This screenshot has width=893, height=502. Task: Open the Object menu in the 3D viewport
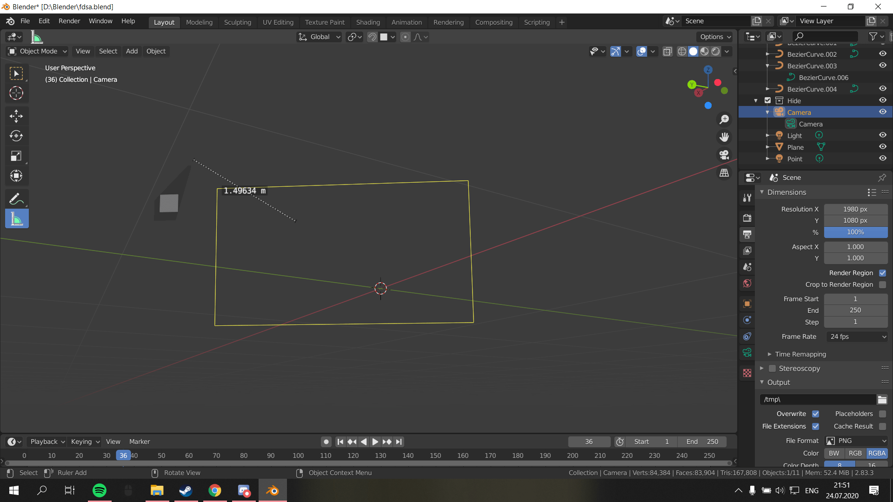pos(156,51)
